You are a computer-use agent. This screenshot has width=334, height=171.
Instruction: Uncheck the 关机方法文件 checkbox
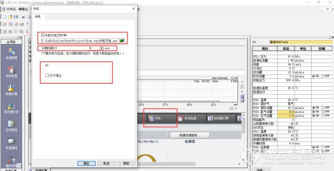click(x=43, y=35)
